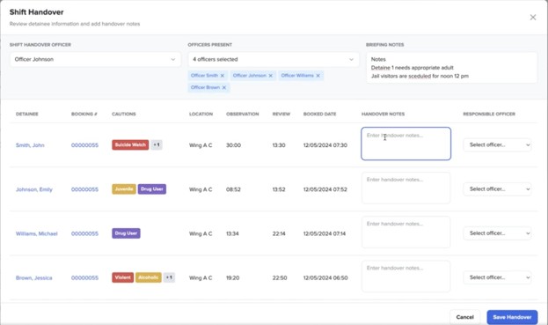
Task: Remove Officer Brown chip from officers present
Action: click(224, 87)
